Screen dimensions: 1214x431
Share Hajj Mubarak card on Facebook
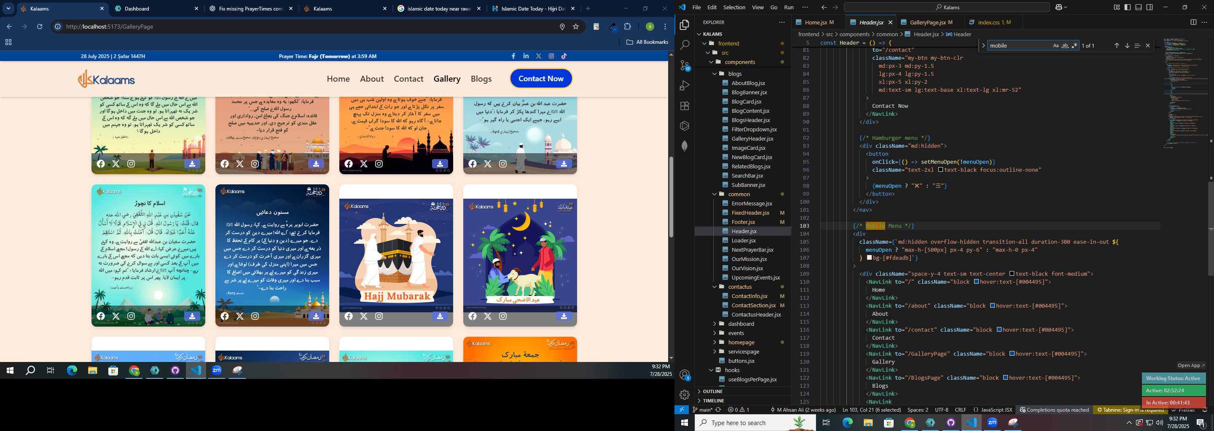[349, 316]
